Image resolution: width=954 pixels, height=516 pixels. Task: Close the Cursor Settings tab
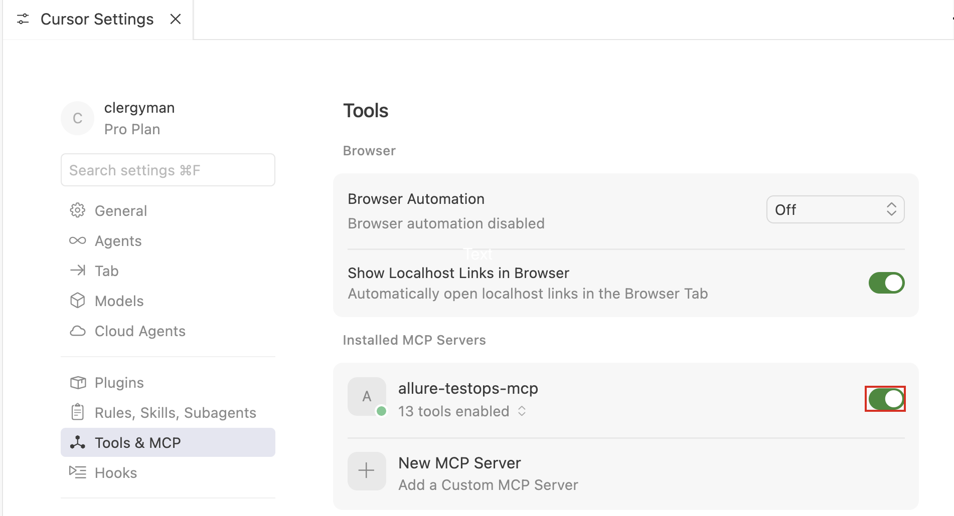click(175, 19)
